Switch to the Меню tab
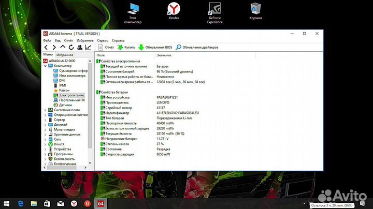 coord(48,55)
